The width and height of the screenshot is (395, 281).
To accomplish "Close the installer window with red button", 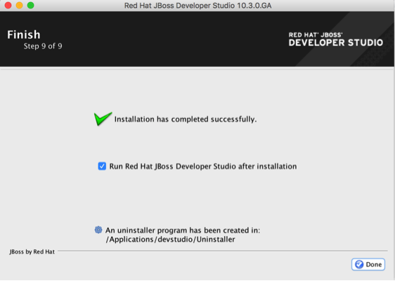I will tap(8, 6).
